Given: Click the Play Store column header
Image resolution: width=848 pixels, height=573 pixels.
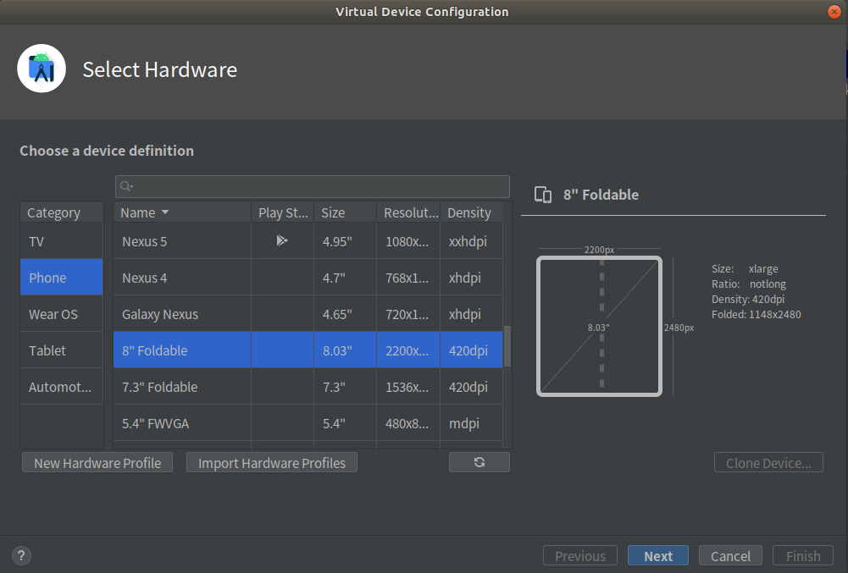Looking at the screenshot, I should pos(283,212).
